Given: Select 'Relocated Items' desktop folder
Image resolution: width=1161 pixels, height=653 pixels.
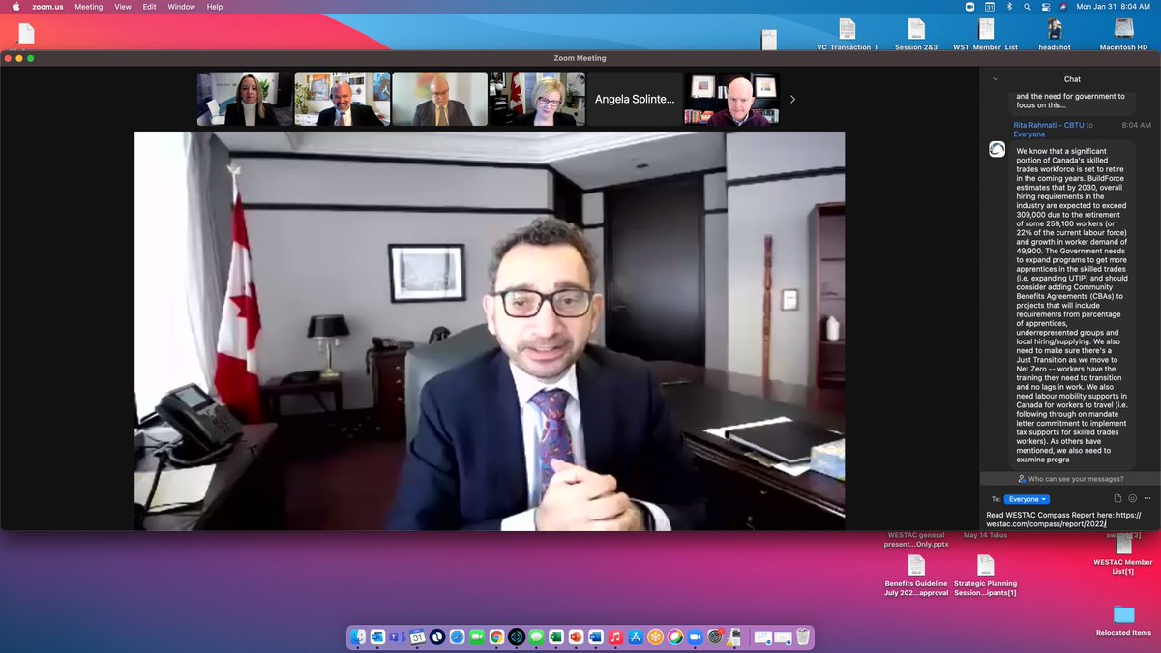Looking at the screenshot, I should 1123,620.
